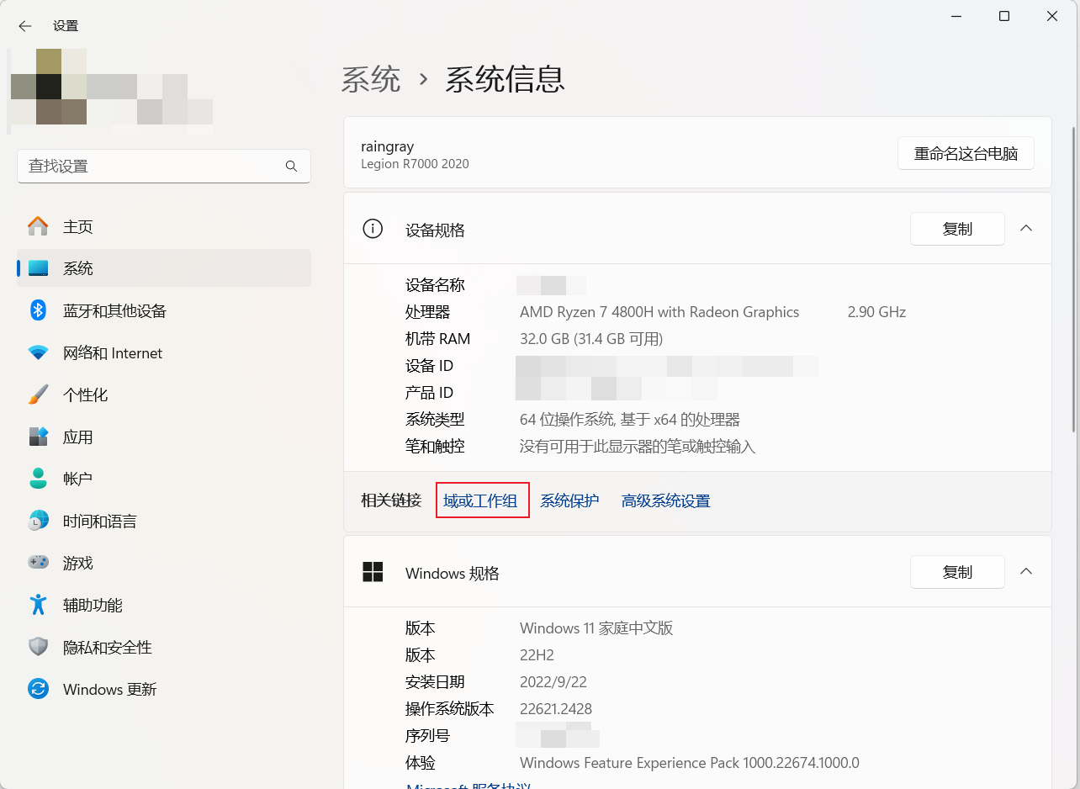Select 蓝牙和其他设备 in the sidebar
1080x789 pixels.
click(x=164, y=310)
